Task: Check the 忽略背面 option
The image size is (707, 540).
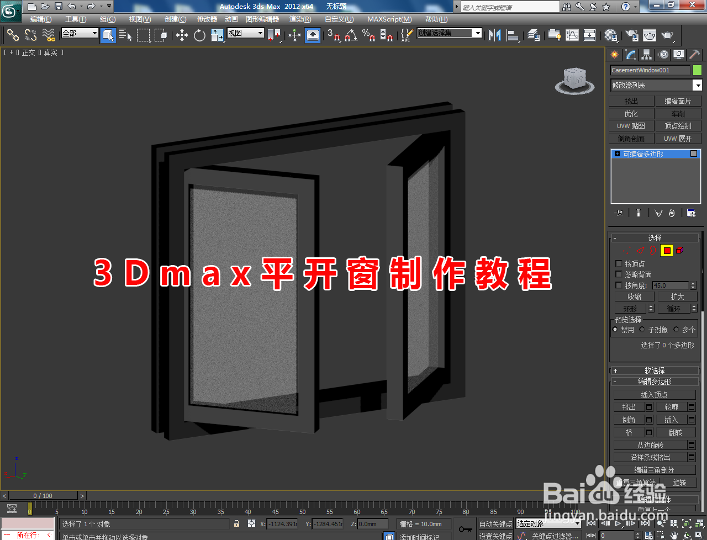Action: click(619, 274)
